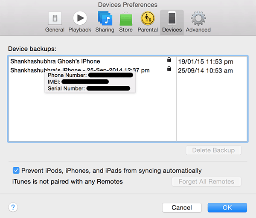This screenshot has height=218, width=256.
Task: Click the Phone Number line in tooltip
Action: pyautogui.click(x=90, y=75)
